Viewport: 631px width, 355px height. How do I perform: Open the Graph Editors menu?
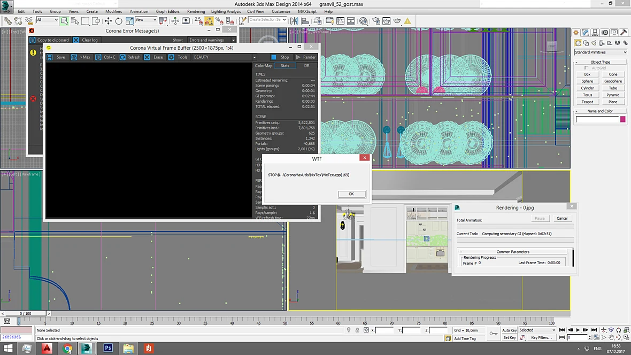click(x=167, y=11)
